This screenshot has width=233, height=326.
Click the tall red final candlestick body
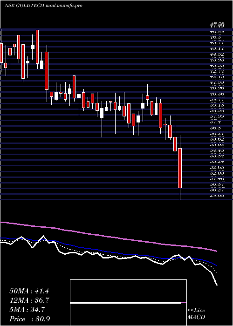click(x=180, y=168)
